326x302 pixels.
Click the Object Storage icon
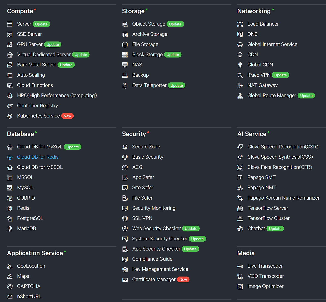(x=125, y=24)
